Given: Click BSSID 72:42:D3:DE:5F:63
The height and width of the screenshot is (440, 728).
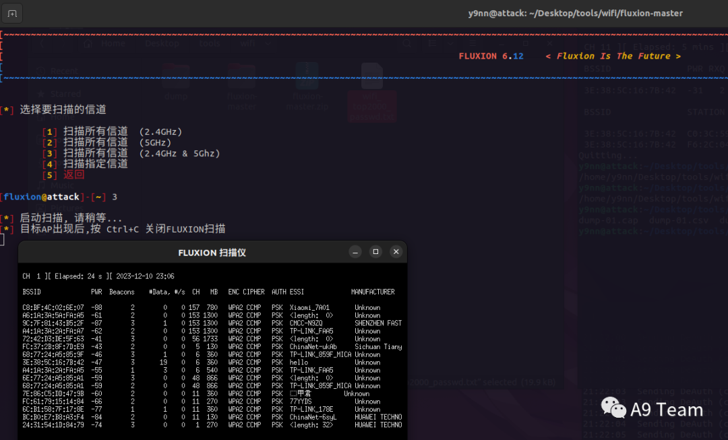Looking at the screenshot, I should pyautogui.click(x=53, y=339).
